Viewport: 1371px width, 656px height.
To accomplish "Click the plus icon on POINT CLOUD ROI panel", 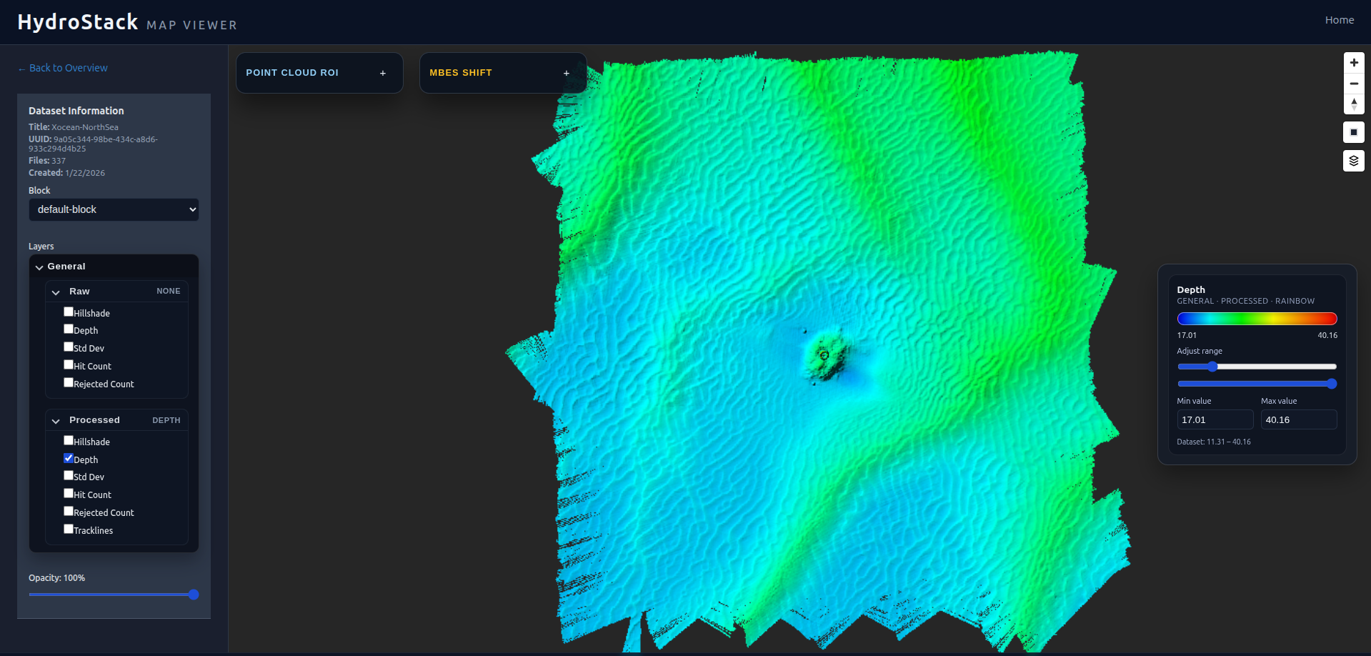I will [x=383, y=72].
